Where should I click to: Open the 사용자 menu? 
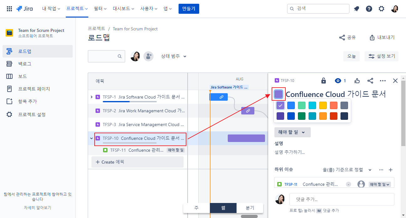(149, 9)
